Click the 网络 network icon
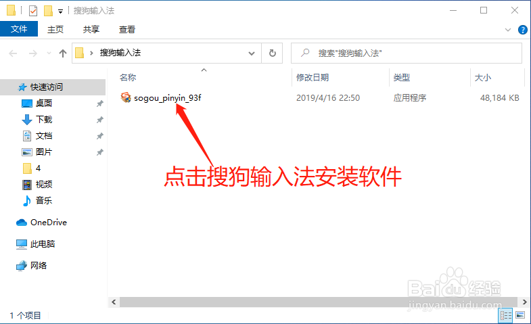 22,266
